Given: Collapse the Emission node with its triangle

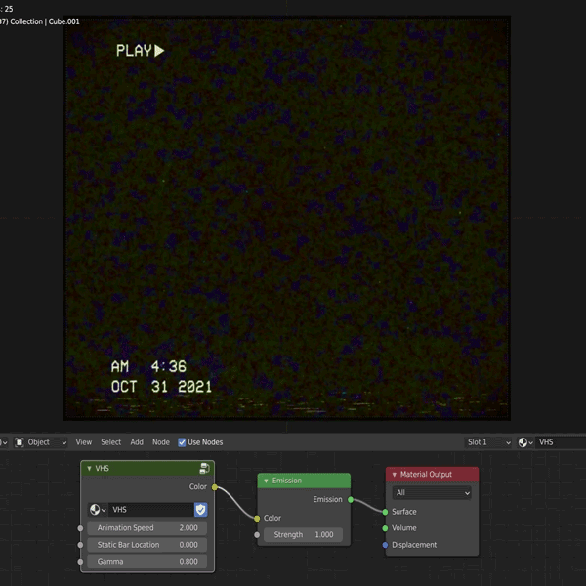Looking at the screenshot, I should (266, 481).
